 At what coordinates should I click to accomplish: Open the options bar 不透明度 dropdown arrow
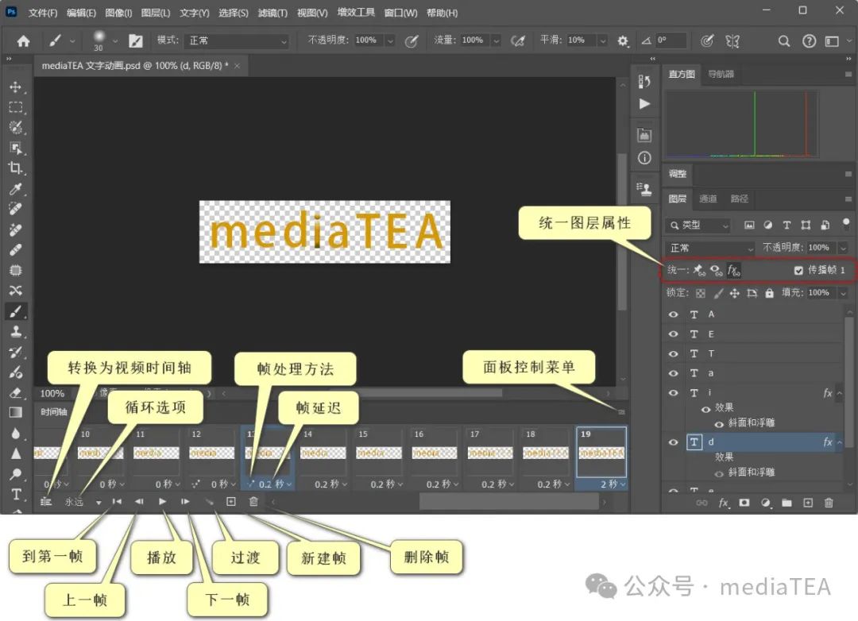coord(390,41)
